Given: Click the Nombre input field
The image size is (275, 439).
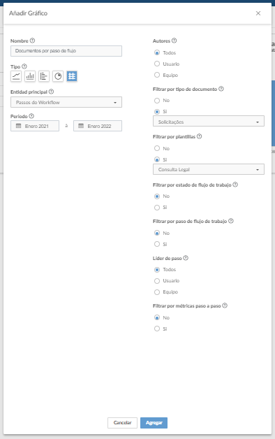Looking at the screenshot, I should point(66,51).
